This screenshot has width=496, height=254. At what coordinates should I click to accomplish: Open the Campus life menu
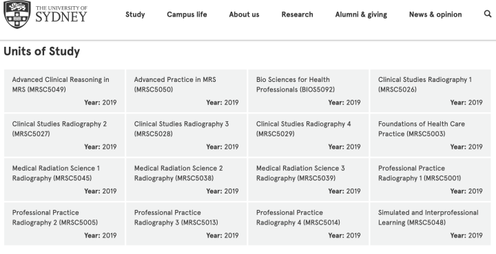(x=187, y=14)
